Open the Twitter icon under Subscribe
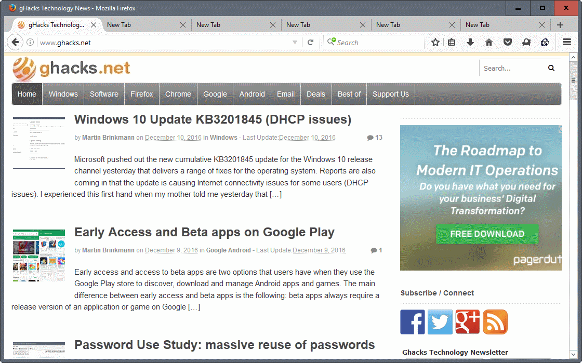The width and height of the screenshot is (582, 363). pos(440,322)
